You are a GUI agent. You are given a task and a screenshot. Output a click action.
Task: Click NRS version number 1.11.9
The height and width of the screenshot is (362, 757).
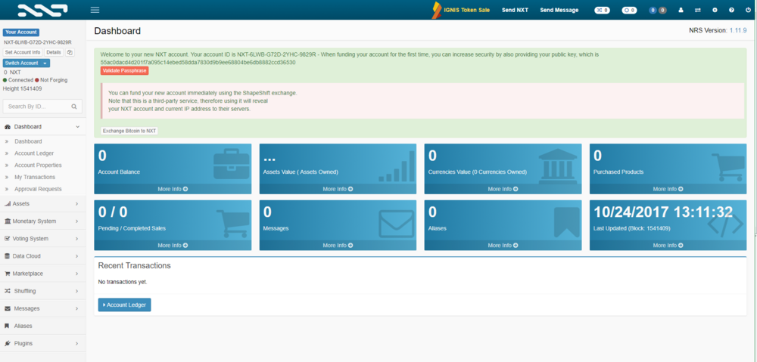(737, 30)
